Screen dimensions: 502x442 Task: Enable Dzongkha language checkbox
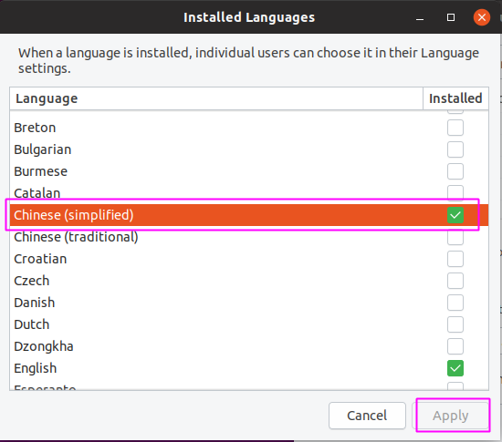coord(455,346)
